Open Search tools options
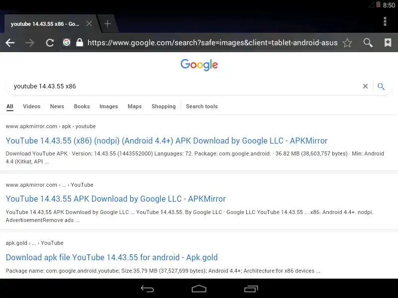This screenshot has width=398, height=298. click(202, 106)
